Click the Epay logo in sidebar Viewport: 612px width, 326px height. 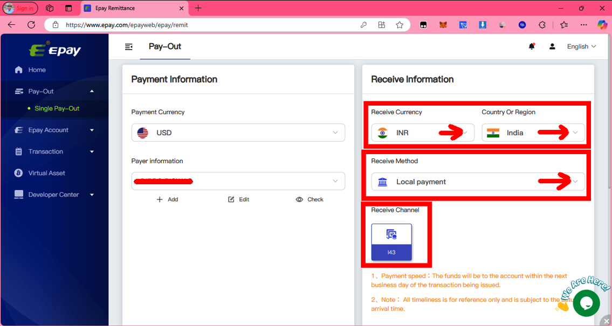[56, 50]
